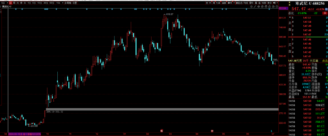Select the 60分 minute period

pyautogui.click(x=51, y=3)
